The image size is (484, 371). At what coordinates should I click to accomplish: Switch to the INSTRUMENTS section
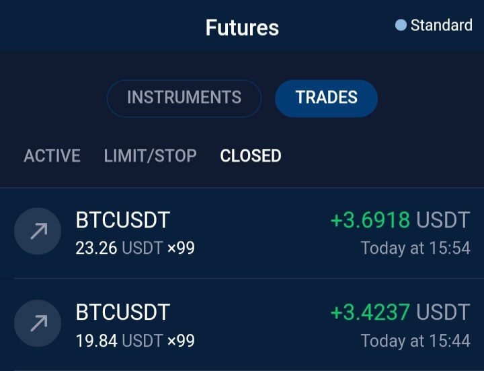pyautogui.click(x=184, y=98)
